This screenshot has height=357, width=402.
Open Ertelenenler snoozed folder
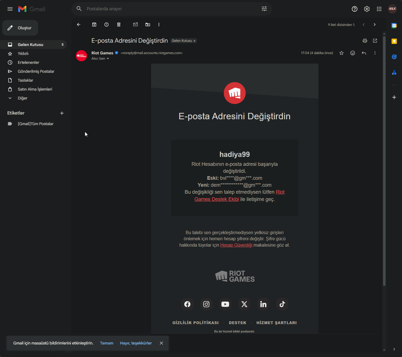[x=33, y=62]
